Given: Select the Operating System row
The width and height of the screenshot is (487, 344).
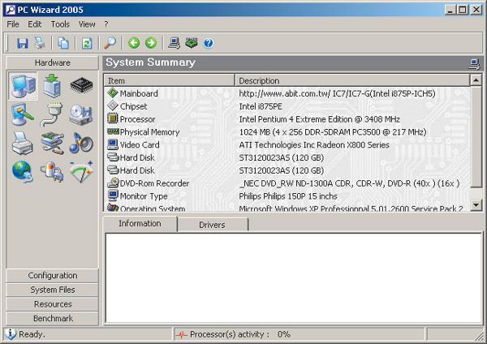Looking at the screenshot, I should click(x=287, y=208).
